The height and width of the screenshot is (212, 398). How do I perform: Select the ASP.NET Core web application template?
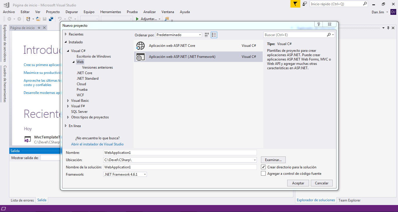coord(172,46)
